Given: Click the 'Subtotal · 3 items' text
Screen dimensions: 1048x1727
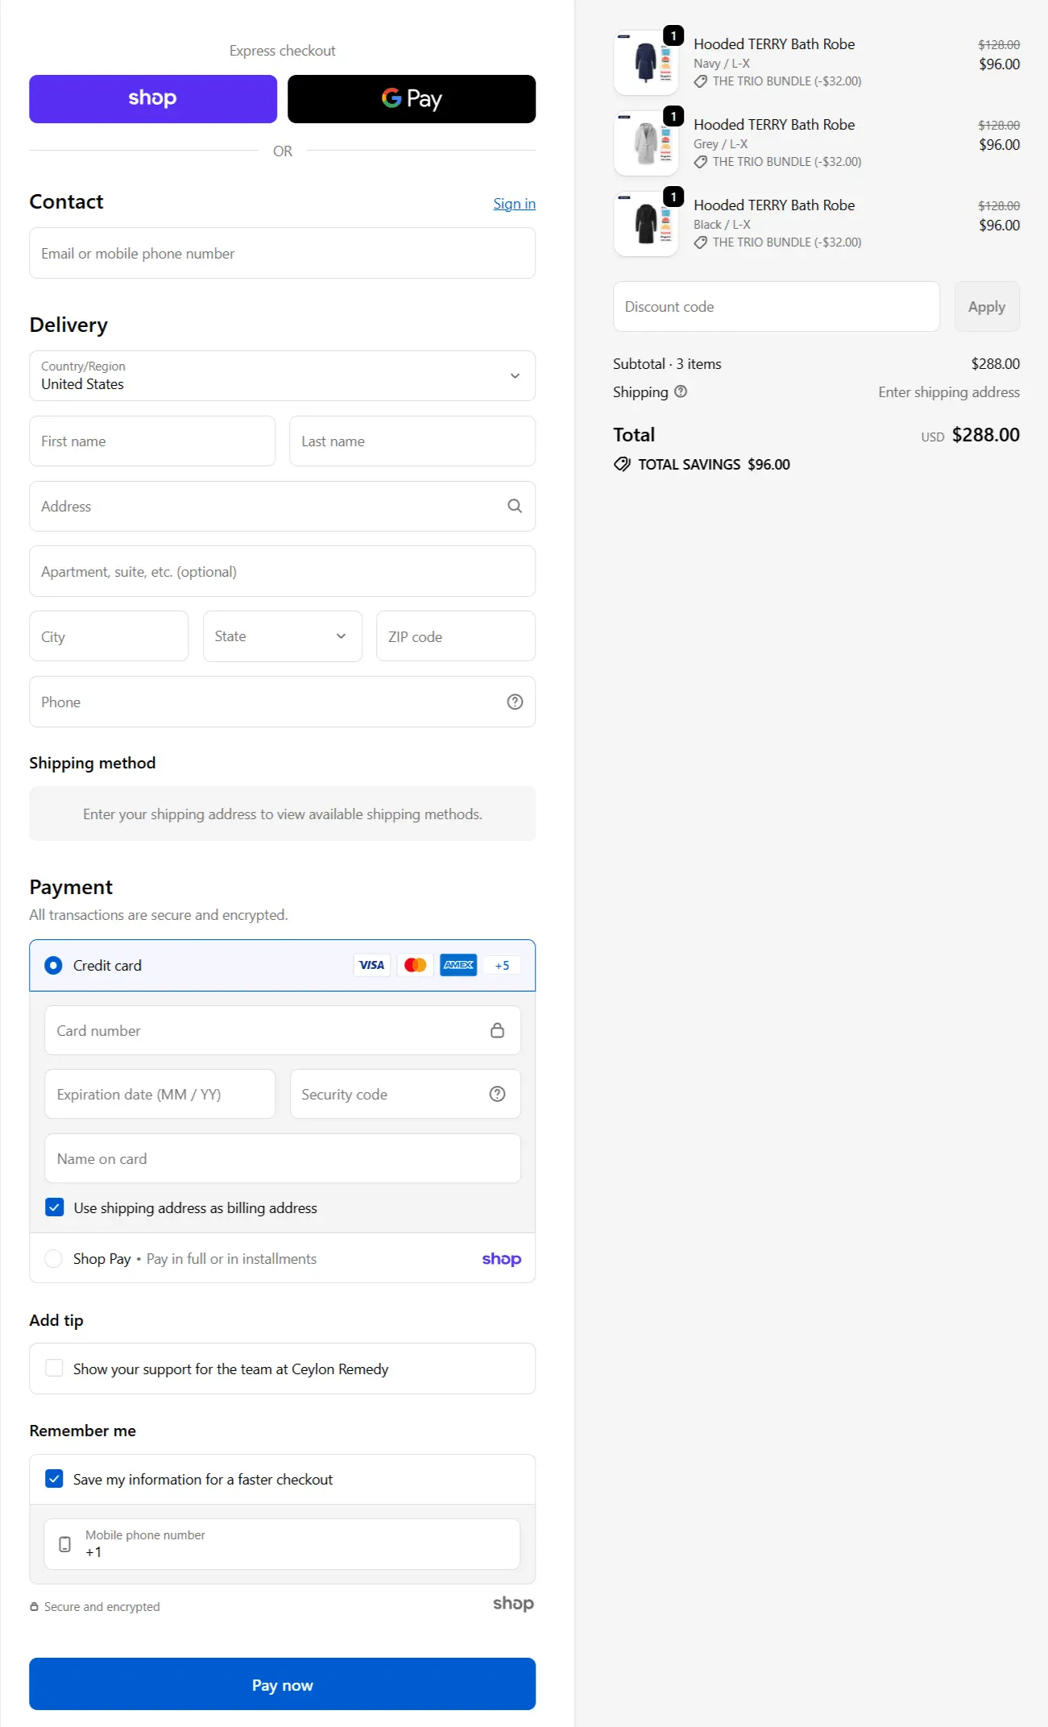Looking at the screenshot, I should pos(667,364).
